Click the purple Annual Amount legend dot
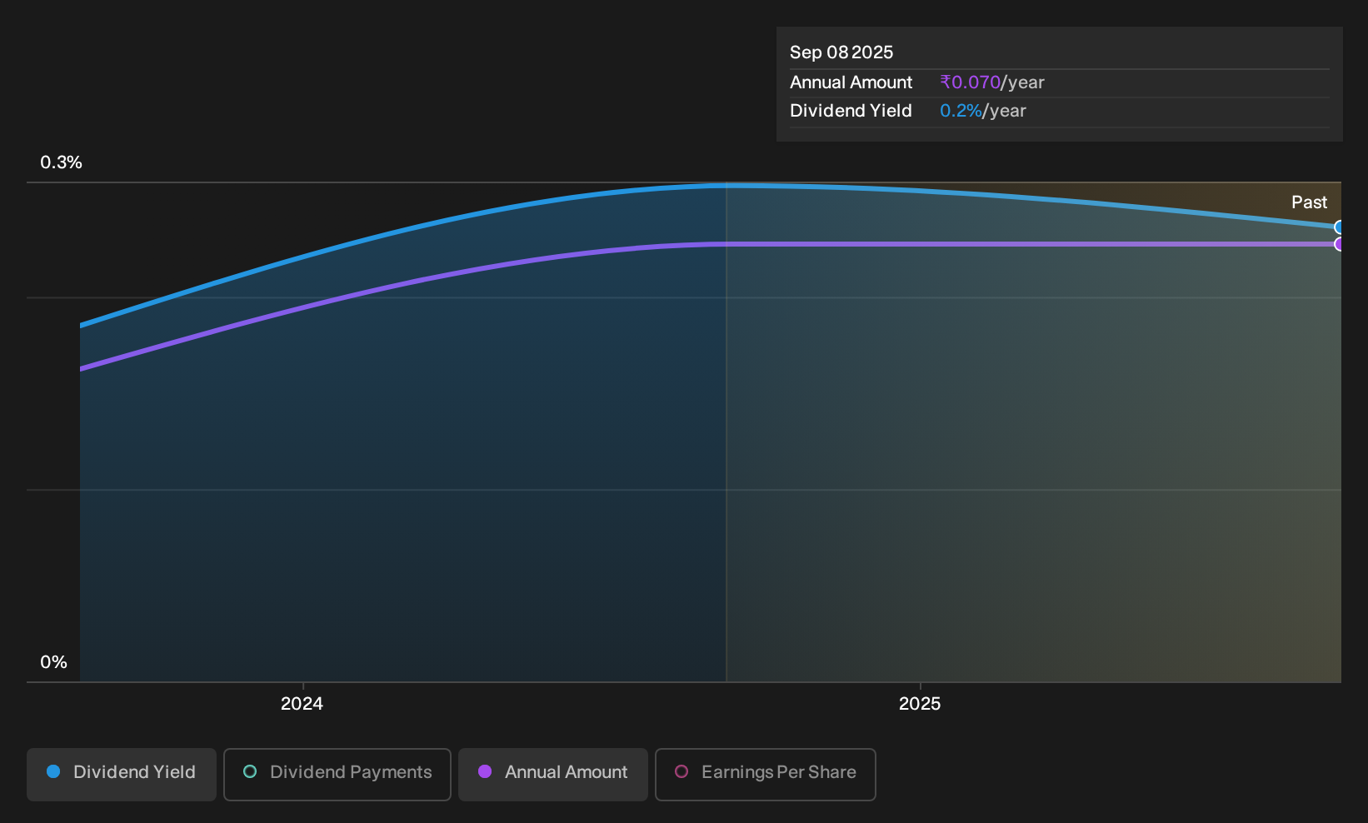 [485, 771]
